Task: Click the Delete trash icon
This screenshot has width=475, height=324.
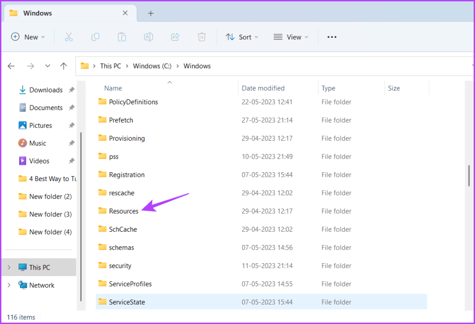Action: click(x=202, y=37)
